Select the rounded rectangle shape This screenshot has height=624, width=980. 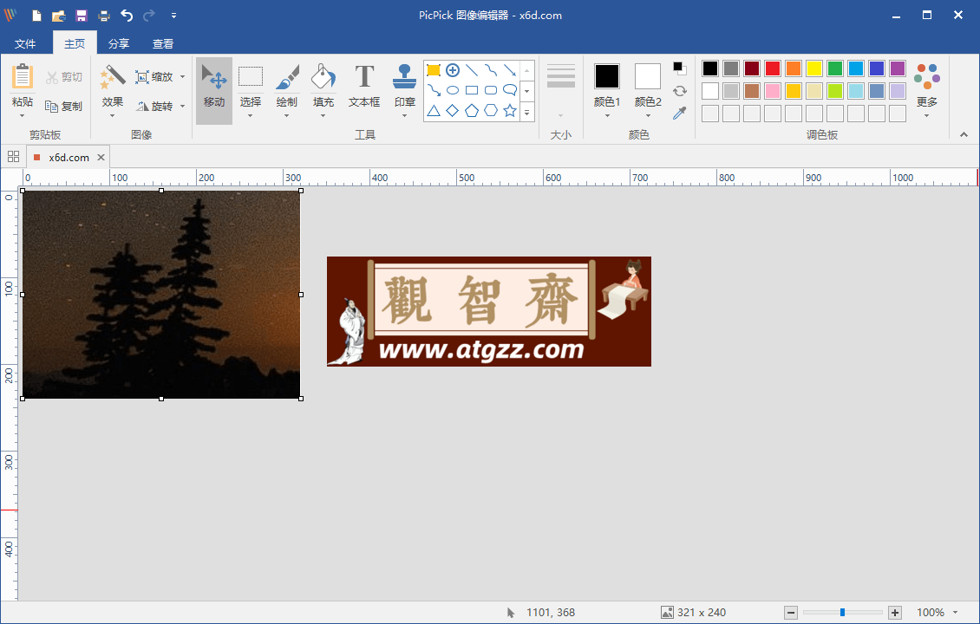point(491,91)
